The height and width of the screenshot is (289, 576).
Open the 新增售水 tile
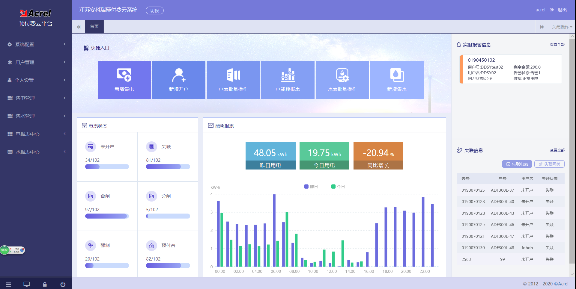(397, 80)
